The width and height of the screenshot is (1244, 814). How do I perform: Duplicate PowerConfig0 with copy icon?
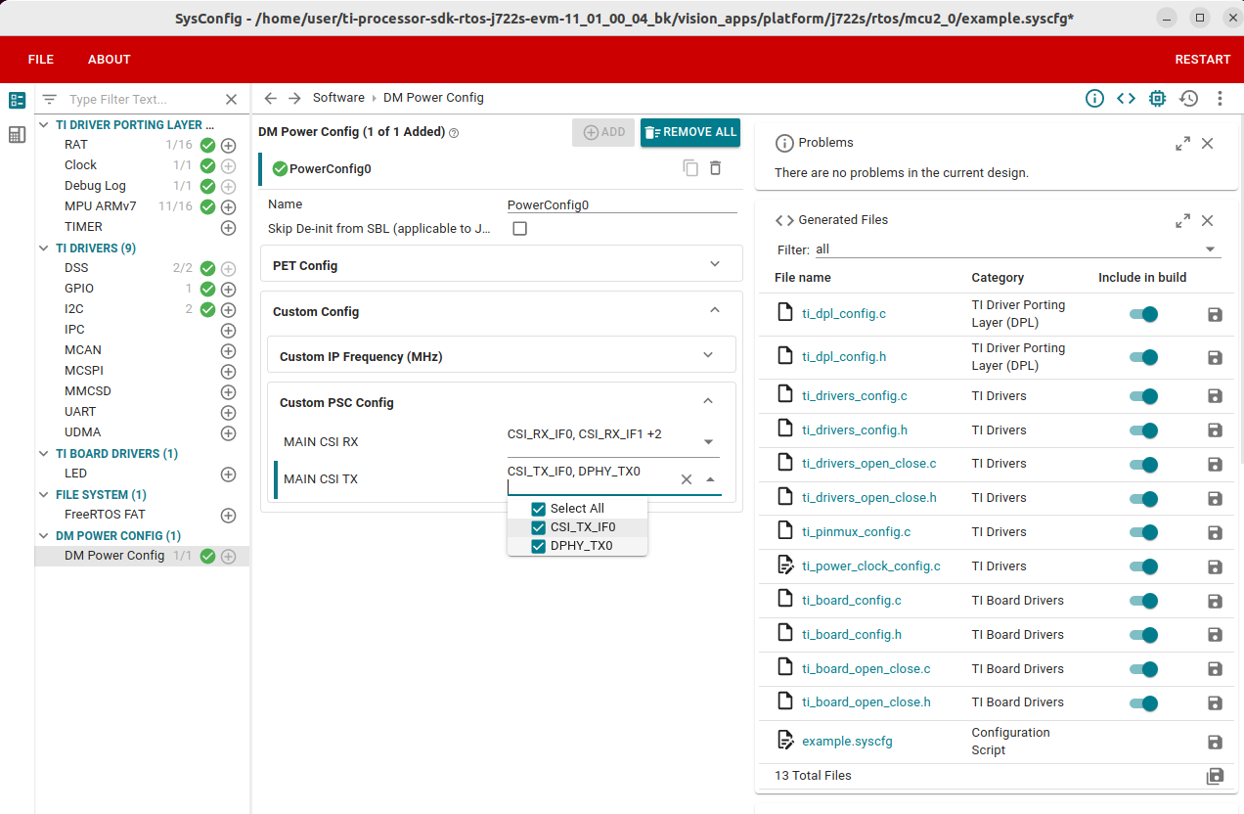pos(690,168)
